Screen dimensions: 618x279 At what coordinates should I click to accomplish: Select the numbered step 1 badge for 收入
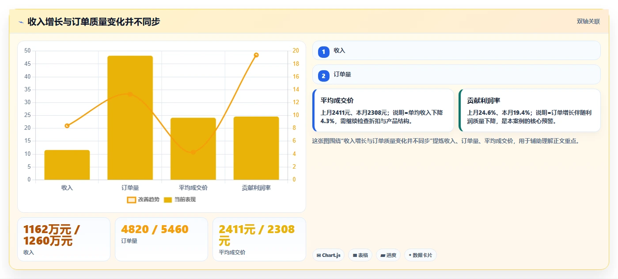point(323,52)
